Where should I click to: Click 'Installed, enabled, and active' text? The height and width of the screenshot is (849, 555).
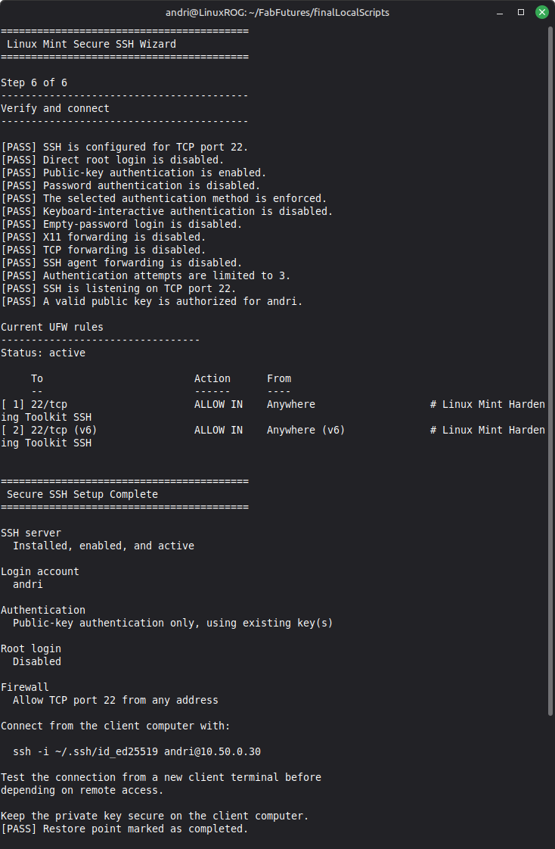point(104,546)
